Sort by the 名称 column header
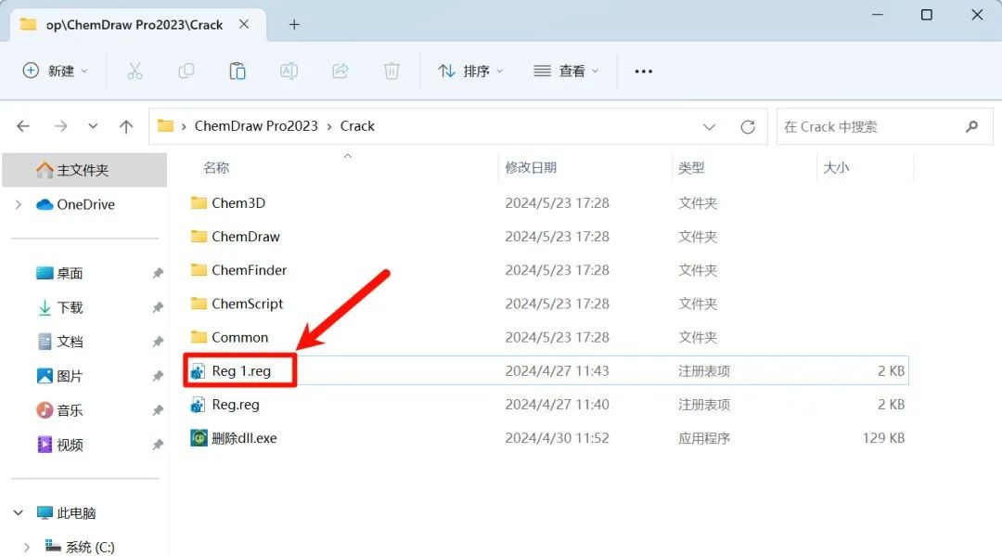Viewport: 1002px width, 556px height. pyautogui.click(x=216, y=167)
